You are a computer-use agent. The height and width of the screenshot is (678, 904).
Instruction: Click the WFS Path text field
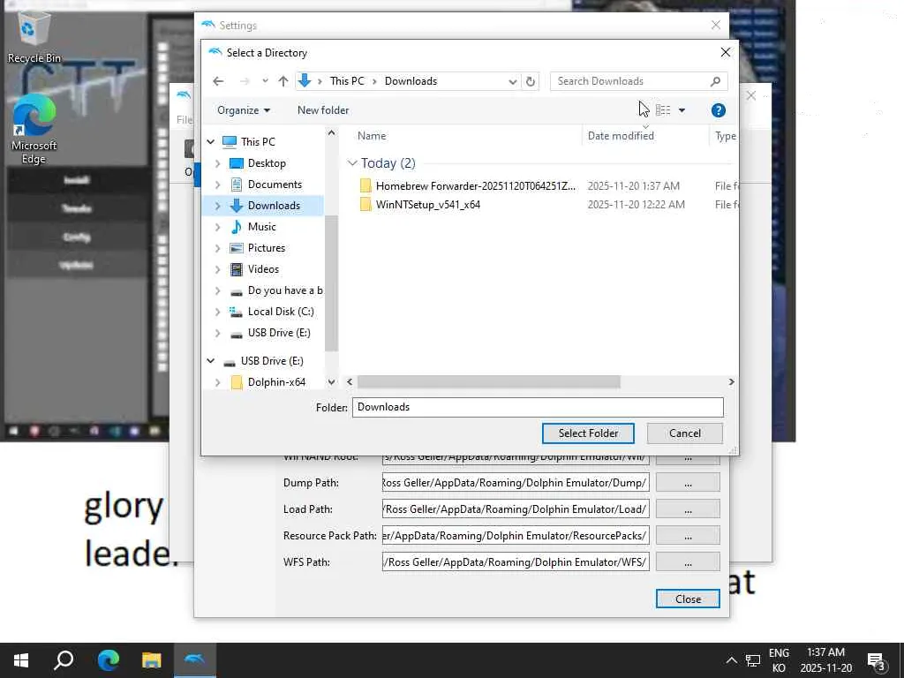pyautogui.click(x=516, y=562)
